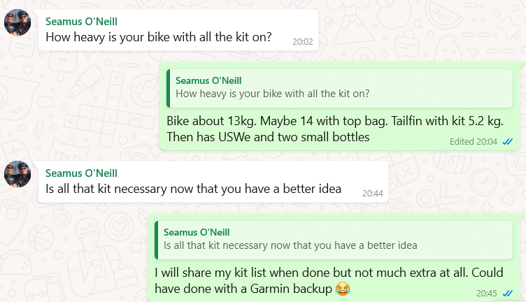Open Seamus O'Neill's name on the kit-necessary message
The width and height of the screenshot is (526, 302).
[81, 173]
